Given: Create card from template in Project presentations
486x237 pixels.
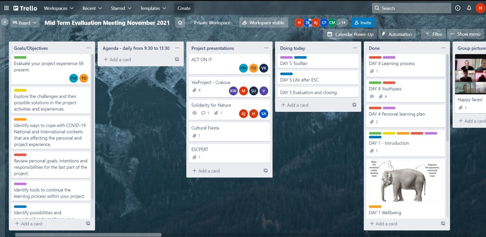Looking at the screenshot, I should pyautogui.click(x=265, y=171).
